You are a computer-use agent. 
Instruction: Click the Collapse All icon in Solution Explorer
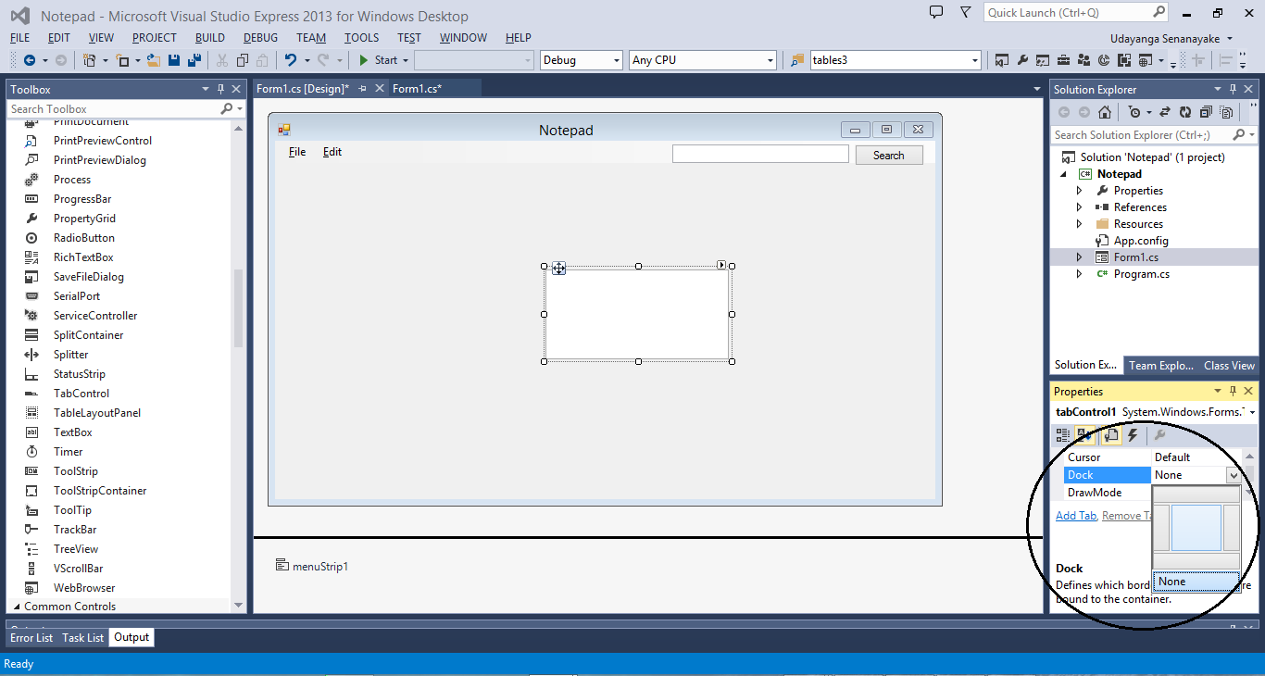click(1206, 113)
